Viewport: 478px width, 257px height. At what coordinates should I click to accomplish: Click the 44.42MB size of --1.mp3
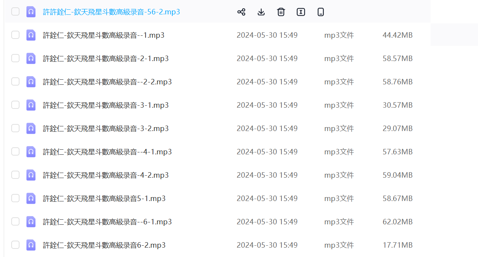pyautogui.click(x=397, y=35)
